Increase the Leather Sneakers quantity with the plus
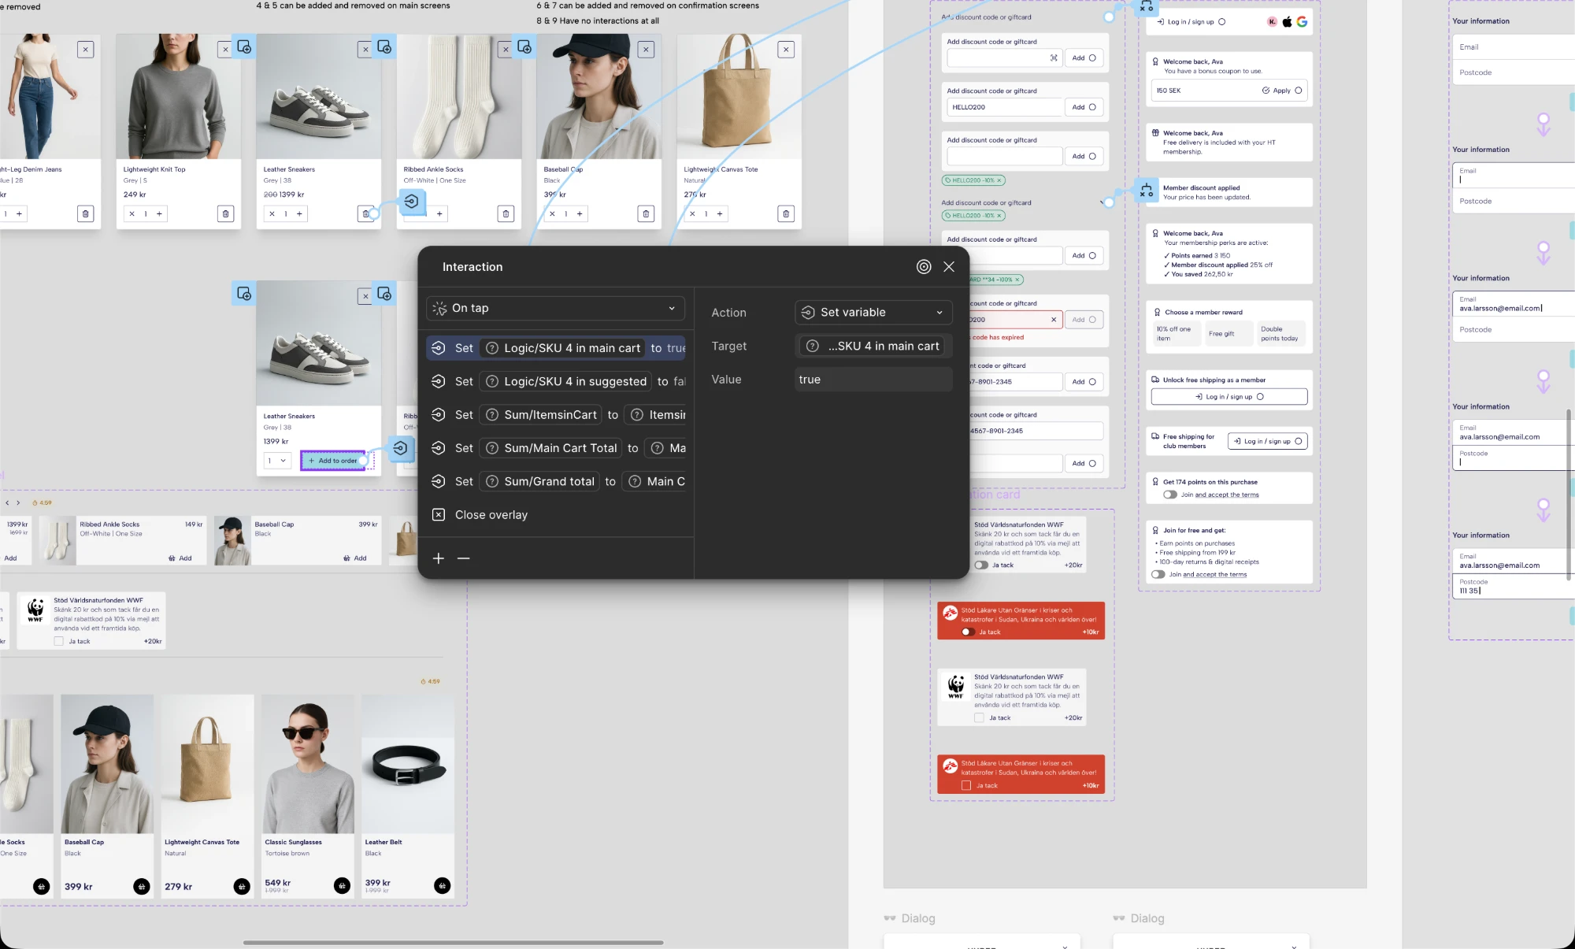This screenshot has height=949, width=1575. pos(299,213)
